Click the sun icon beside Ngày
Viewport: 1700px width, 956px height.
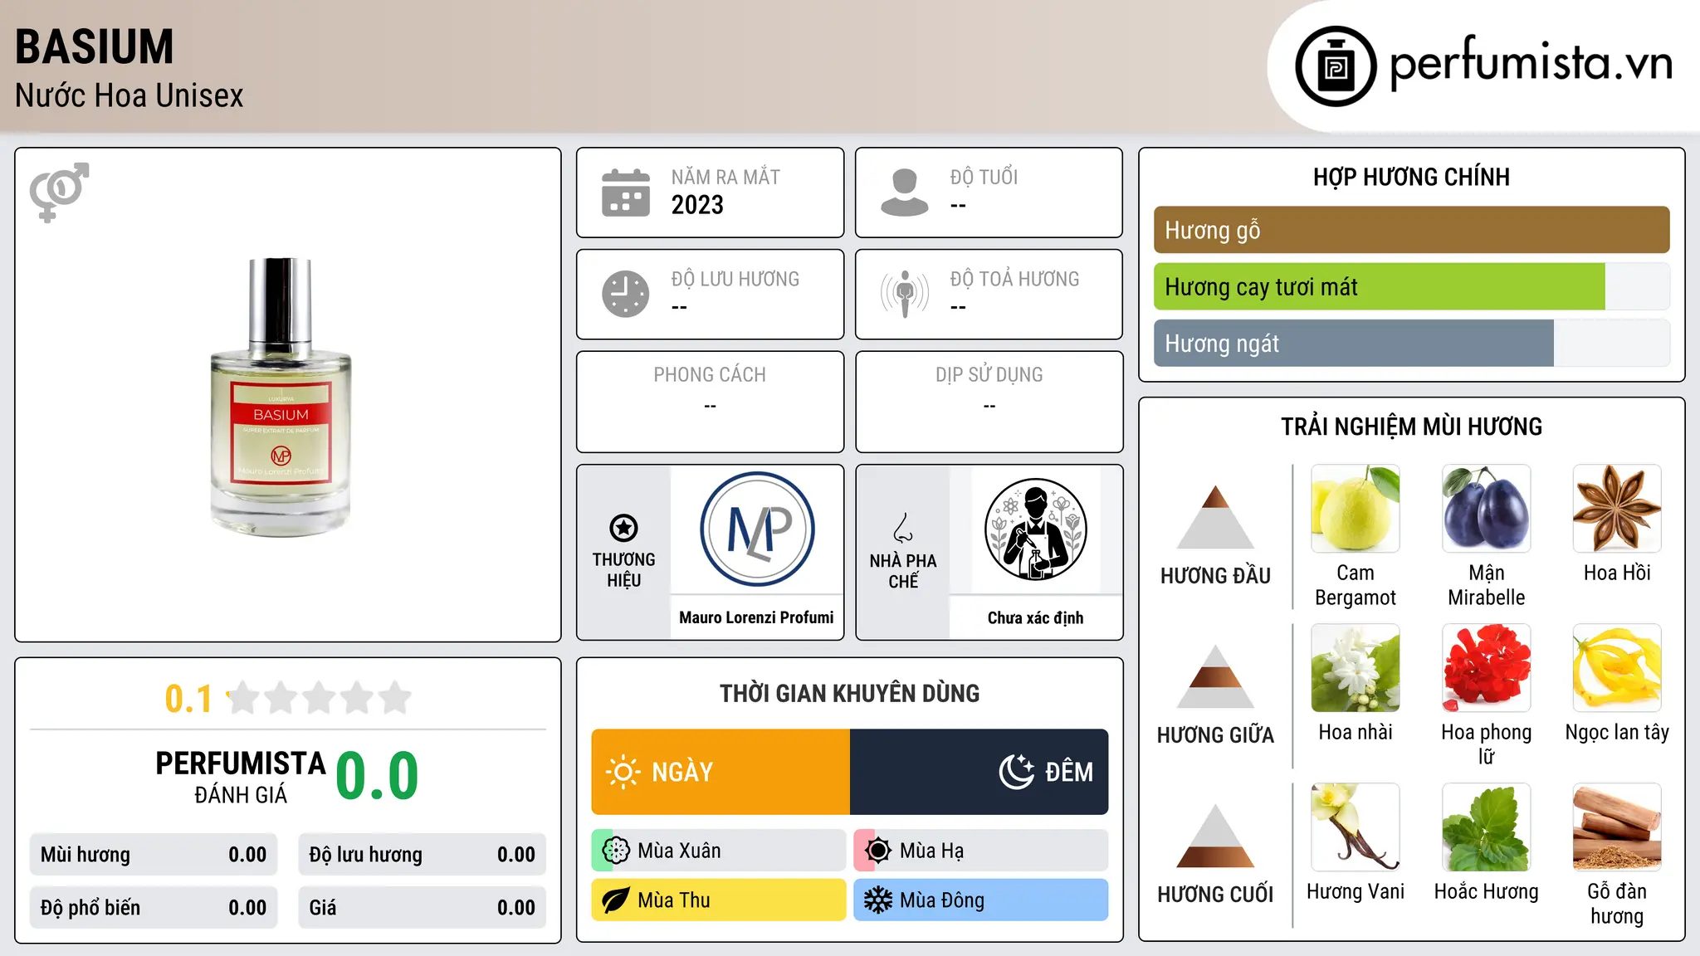[x=623, y=772]
